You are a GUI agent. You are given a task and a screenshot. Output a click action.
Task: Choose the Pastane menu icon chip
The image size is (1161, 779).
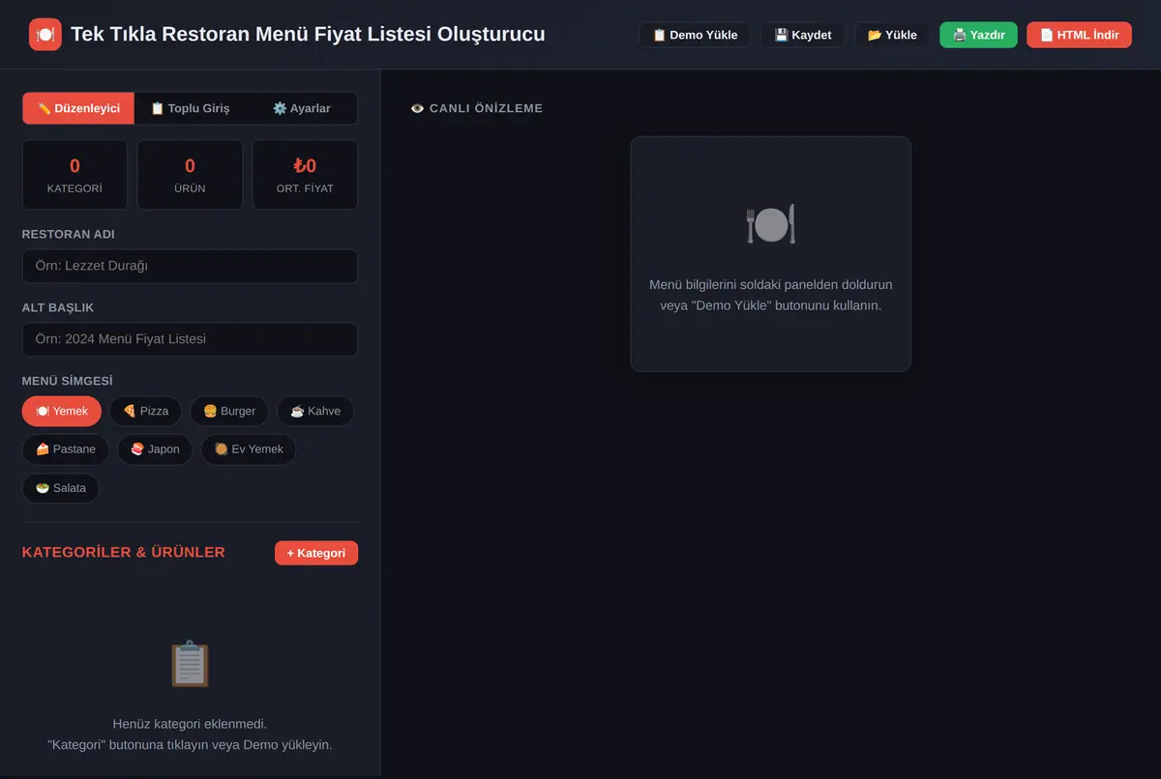click(x=66, y=449)
